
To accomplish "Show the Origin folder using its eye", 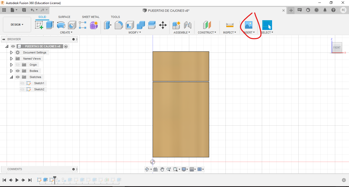I will pos(18,65).
